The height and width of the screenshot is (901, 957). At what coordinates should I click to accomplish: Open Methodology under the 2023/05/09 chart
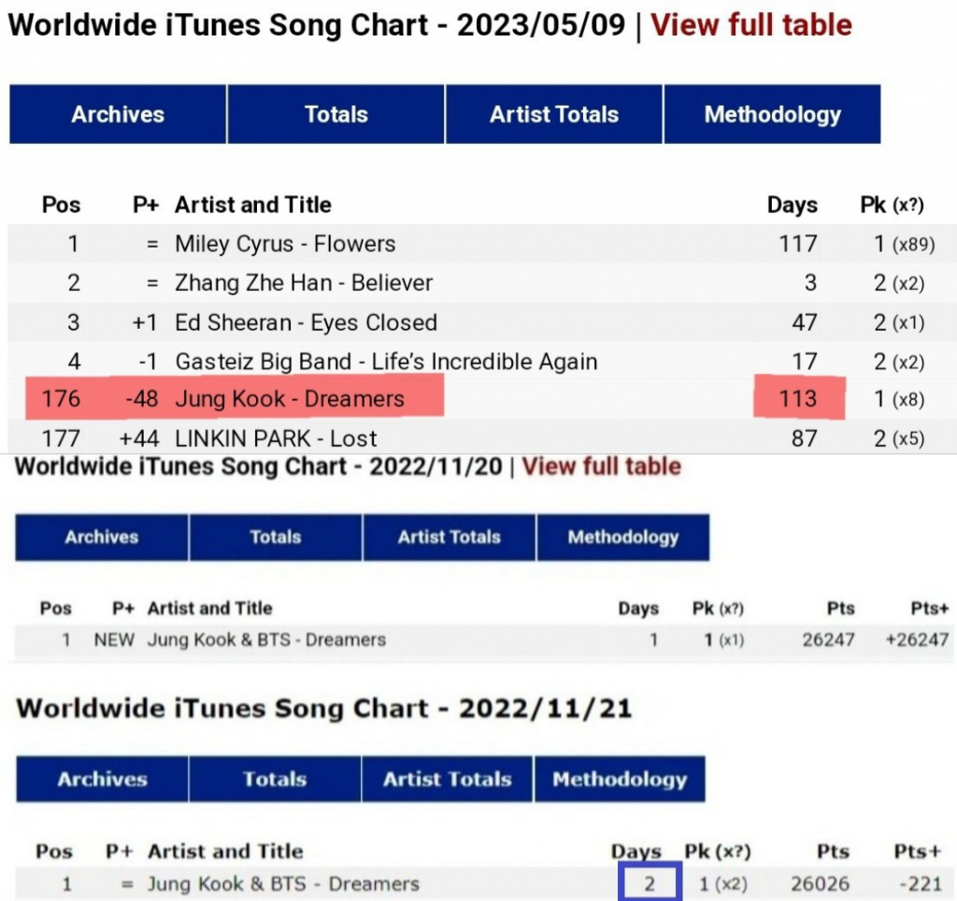click(x=772, y=114)
